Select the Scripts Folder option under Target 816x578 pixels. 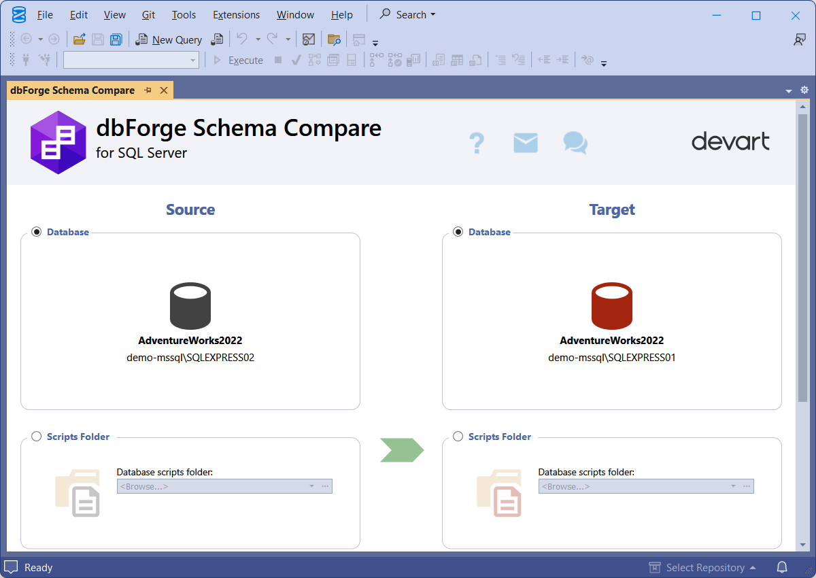click(458, 437)
